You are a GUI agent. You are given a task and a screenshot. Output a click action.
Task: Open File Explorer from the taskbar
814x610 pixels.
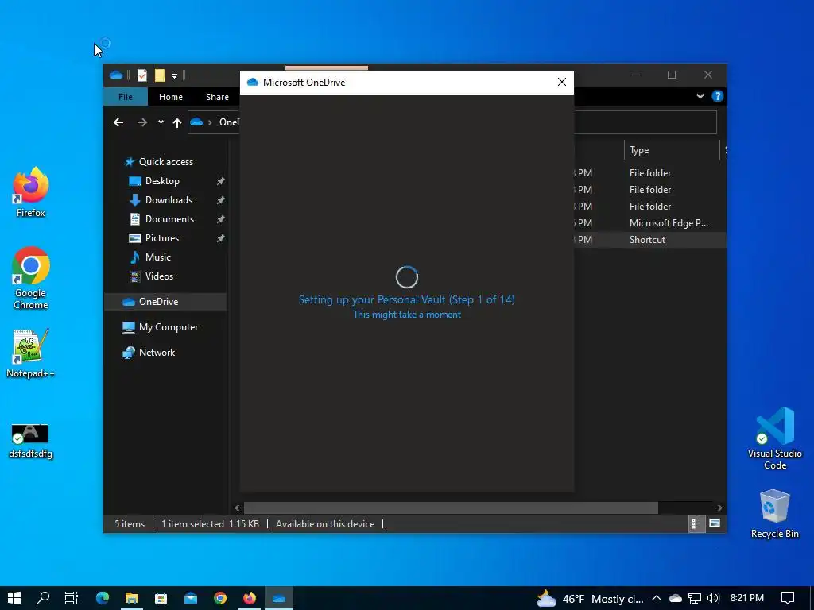[132, 598]
